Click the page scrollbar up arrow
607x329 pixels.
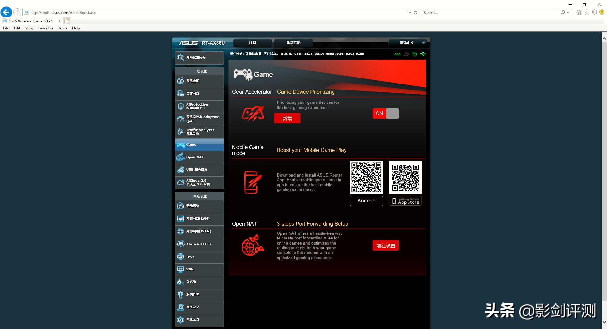pyautogui.click(x=604, y=39)
